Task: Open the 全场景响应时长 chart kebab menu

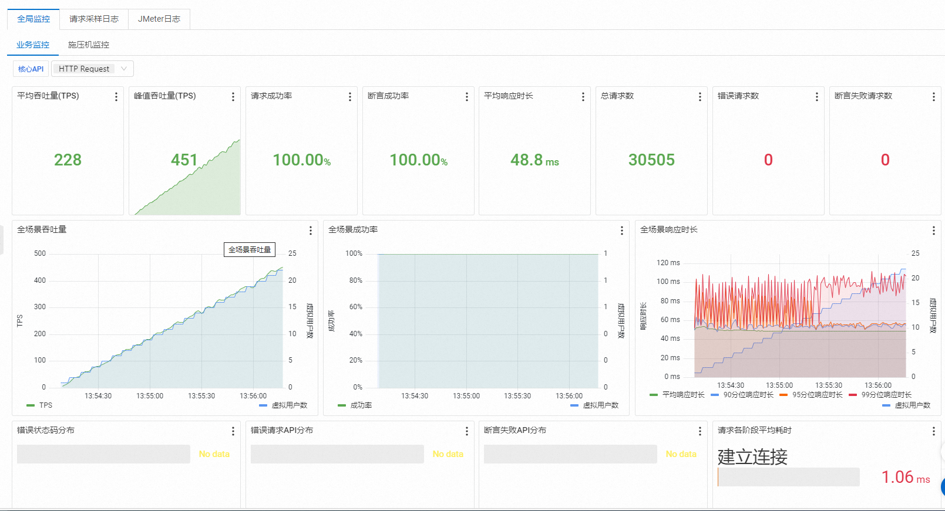Action: [x=934, y=231]
